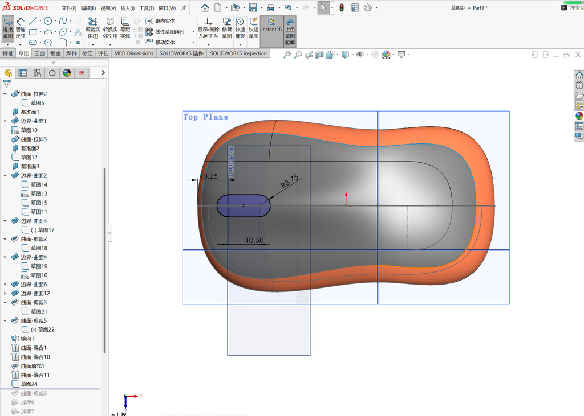
Task: Click Move Entities (移动实体)
Action: [x=160, y=42]
